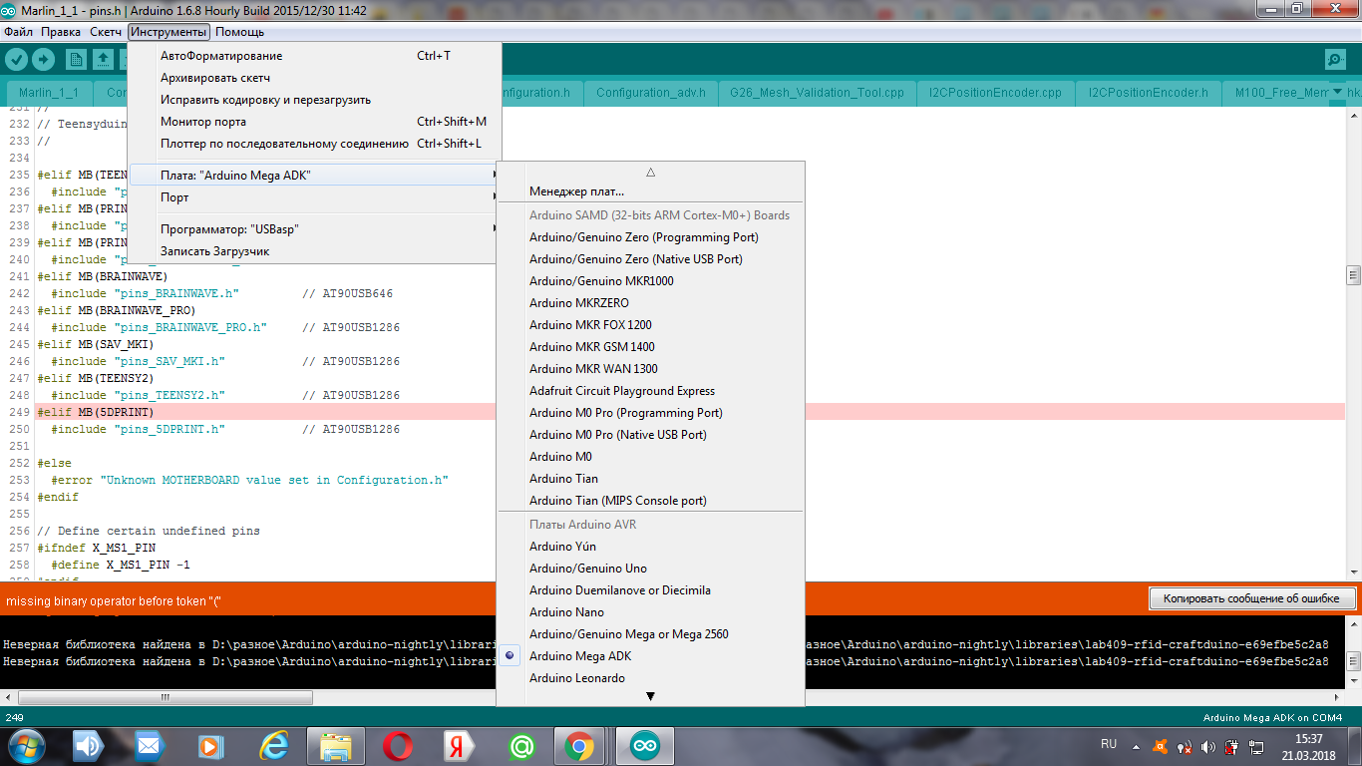This screenshot has width=1362, height=766.
Task: Click the Avast icon in system tray
Action: 1160,746
